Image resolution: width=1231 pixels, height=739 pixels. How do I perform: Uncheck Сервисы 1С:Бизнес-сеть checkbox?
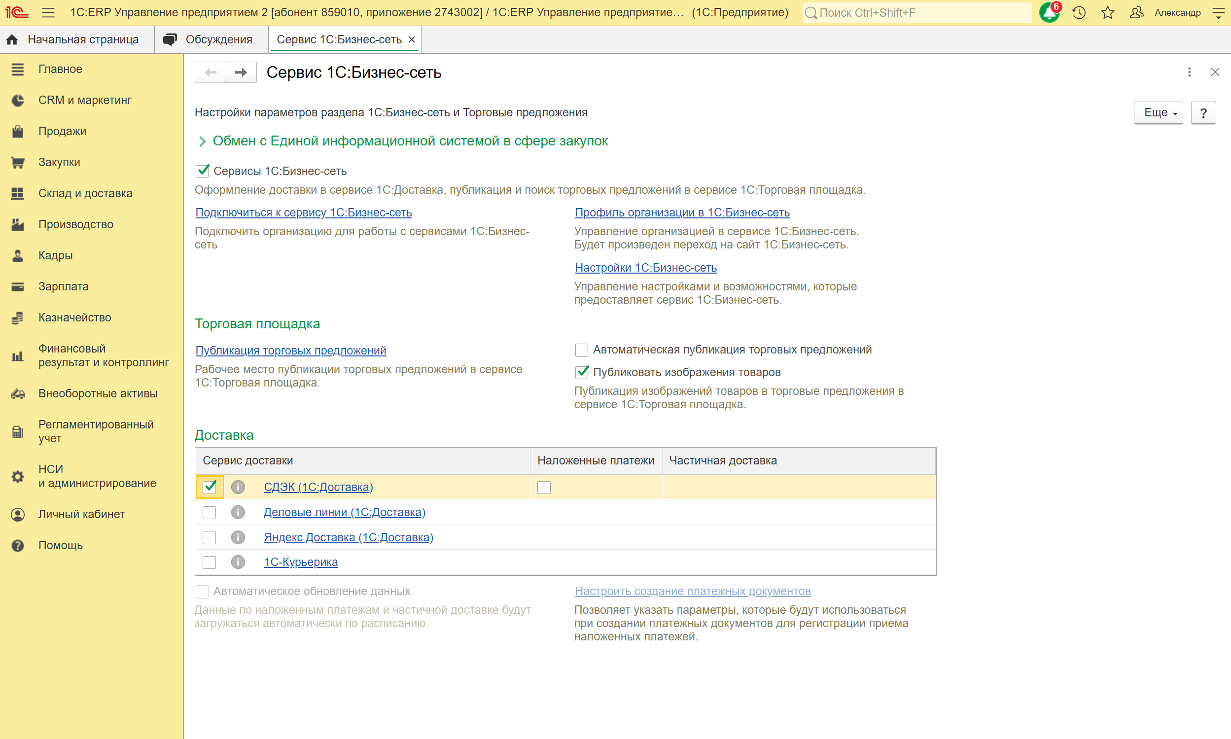tap(202, 171)
